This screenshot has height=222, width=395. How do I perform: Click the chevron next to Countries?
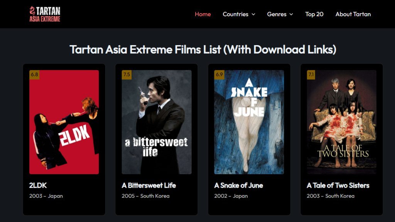253,14
